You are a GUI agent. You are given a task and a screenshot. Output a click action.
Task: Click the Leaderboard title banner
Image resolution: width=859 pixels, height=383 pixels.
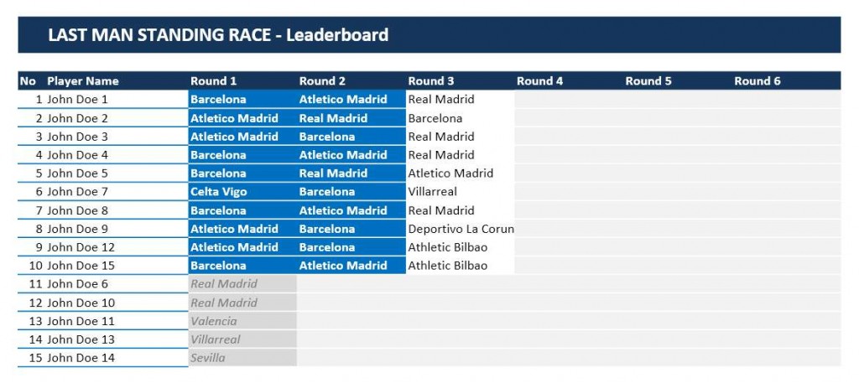coord(429,35)
